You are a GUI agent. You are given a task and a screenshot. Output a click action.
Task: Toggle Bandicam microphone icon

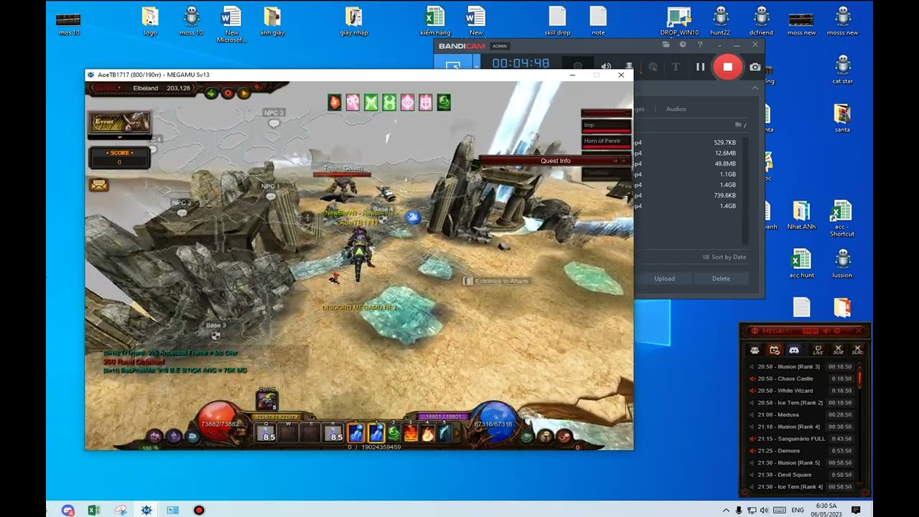tap(629, 67)
